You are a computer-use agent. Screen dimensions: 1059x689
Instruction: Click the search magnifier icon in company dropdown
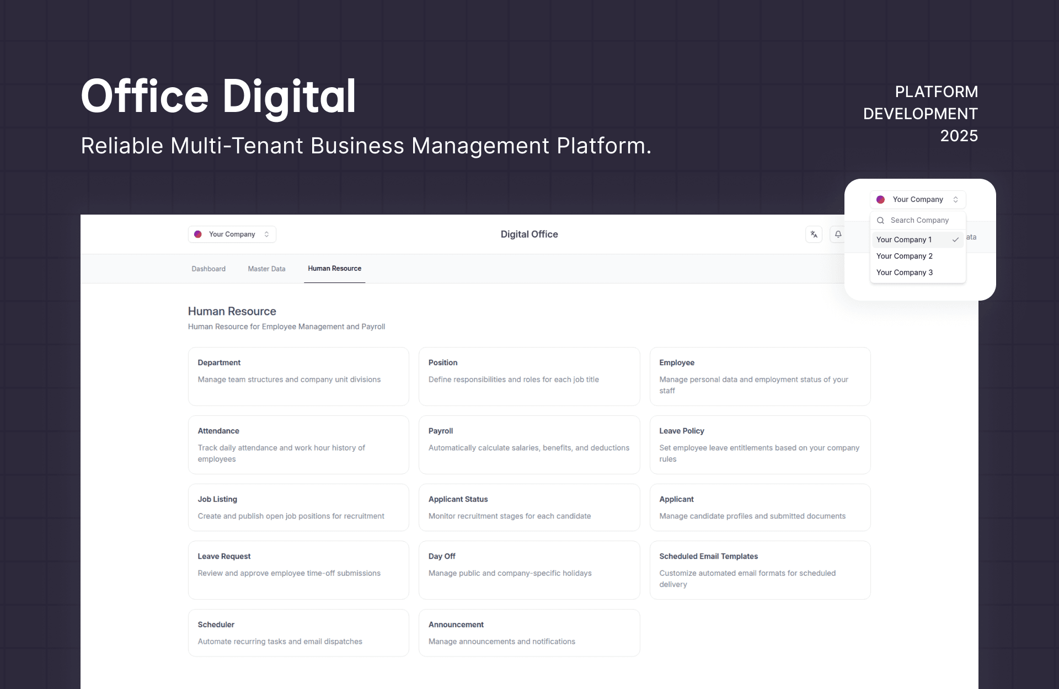tap(880, 220)
